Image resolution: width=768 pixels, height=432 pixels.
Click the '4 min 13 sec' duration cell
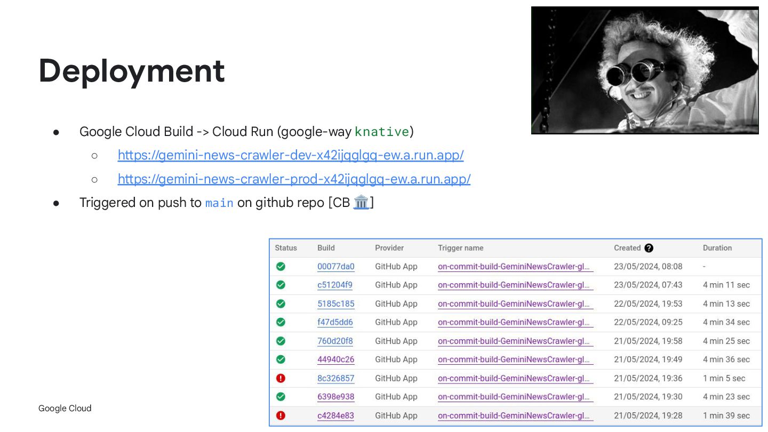click(x=726, y=303)
